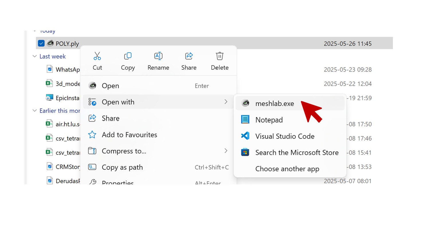The height and width of the screenshot is (241, 431).
Task: Click the Open with submenu chevron
Action: coord(226,102)
